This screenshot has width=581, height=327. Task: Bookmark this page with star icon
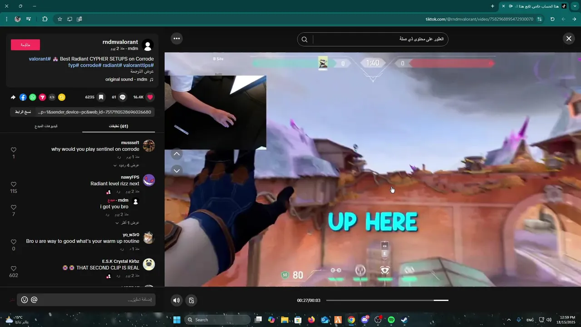pos(59,19)
